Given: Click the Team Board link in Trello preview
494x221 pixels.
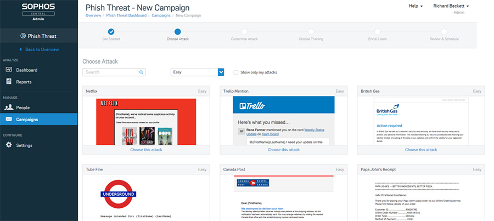Looking at the screenshot, I should (x=270, y=134).
